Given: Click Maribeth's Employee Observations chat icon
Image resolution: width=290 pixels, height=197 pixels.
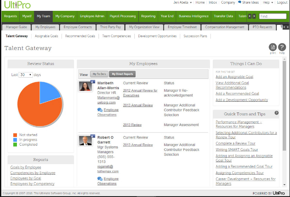Looking at the screenshot, I should (x=100, y=110).
